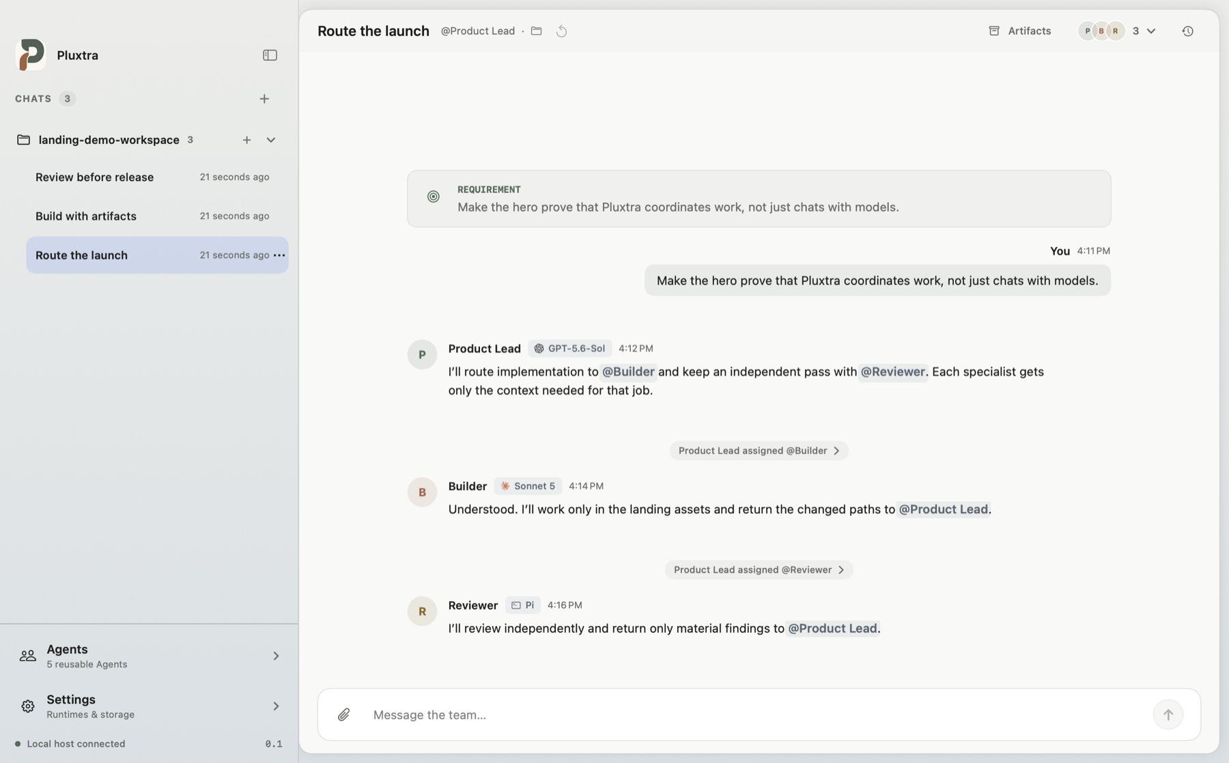
Task: Click the Builder sender name
Action: 468,487
